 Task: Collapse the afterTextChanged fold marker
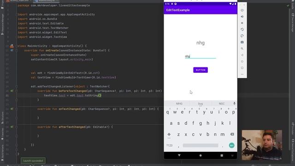point(17,127)
